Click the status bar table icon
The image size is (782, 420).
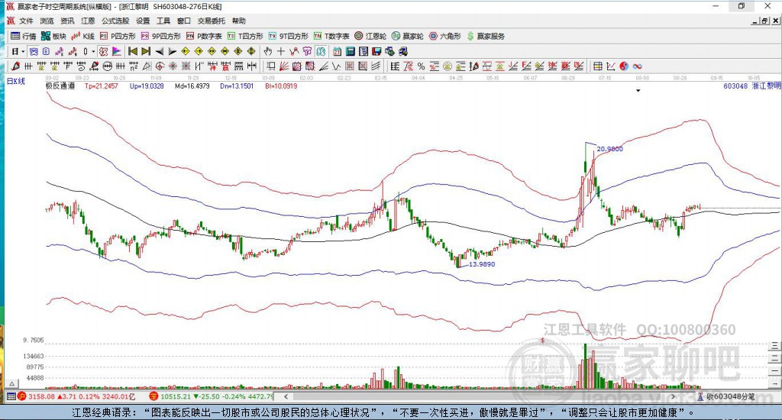(11, 396)
